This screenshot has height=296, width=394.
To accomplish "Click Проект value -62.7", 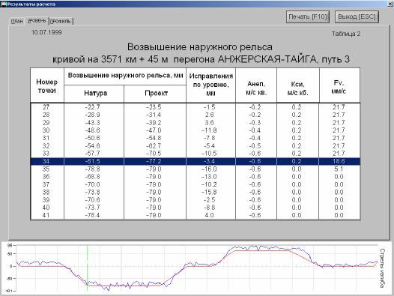I will (x=154, y=146).
